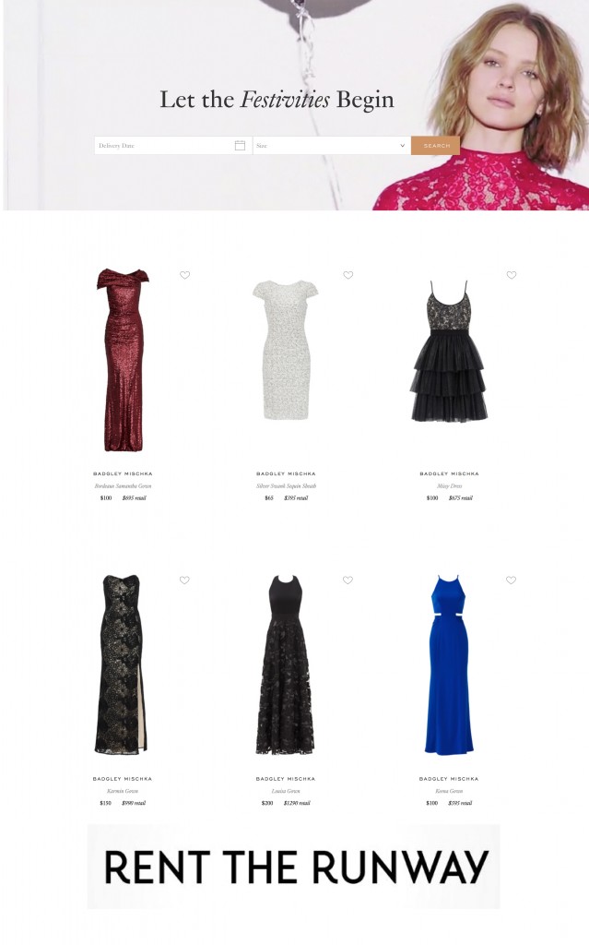Screen dimensions: 589x945
Task: Open the calendar icon in Delivery Date
Action: coord(240,145)
